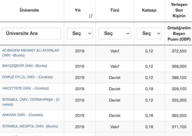The image size is (192, 136).
Task: Click the OBP value 372,550 cell
Action: [x=179, y=51]
